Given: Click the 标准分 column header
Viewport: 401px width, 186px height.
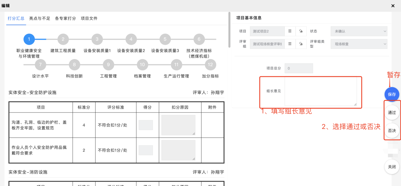Looking at the screenshot, I should [x=84, y=107].
